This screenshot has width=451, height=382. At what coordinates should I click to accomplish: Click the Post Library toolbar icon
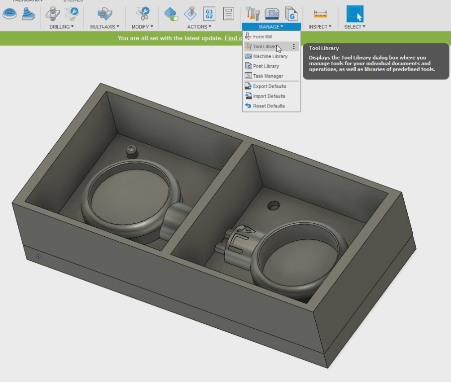[x=291, y=13]
